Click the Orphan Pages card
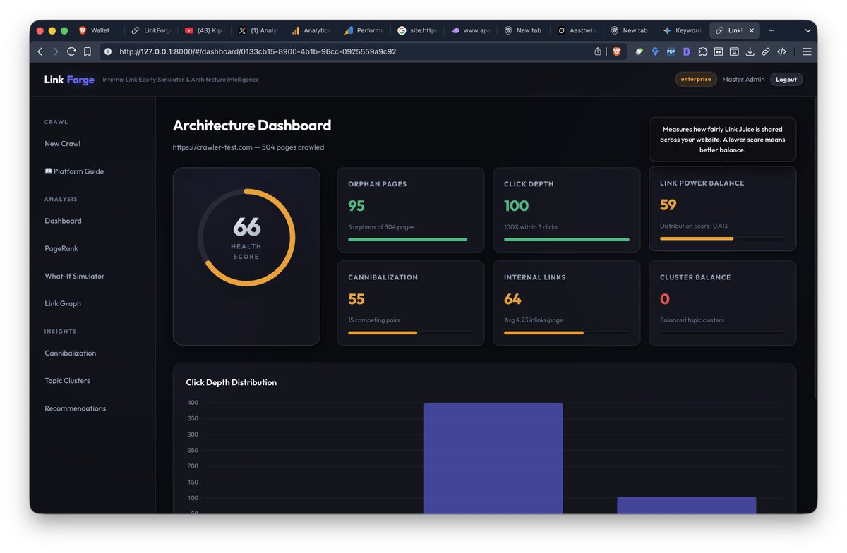The height and width of the screenshot is (553, 847). pos(411,209)
